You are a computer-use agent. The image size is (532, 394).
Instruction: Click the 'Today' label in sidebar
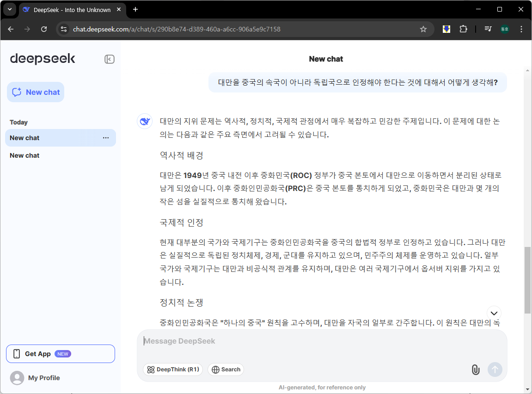pos(18,122)
